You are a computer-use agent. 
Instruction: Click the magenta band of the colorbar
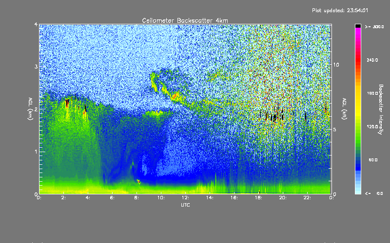[358, 32]
